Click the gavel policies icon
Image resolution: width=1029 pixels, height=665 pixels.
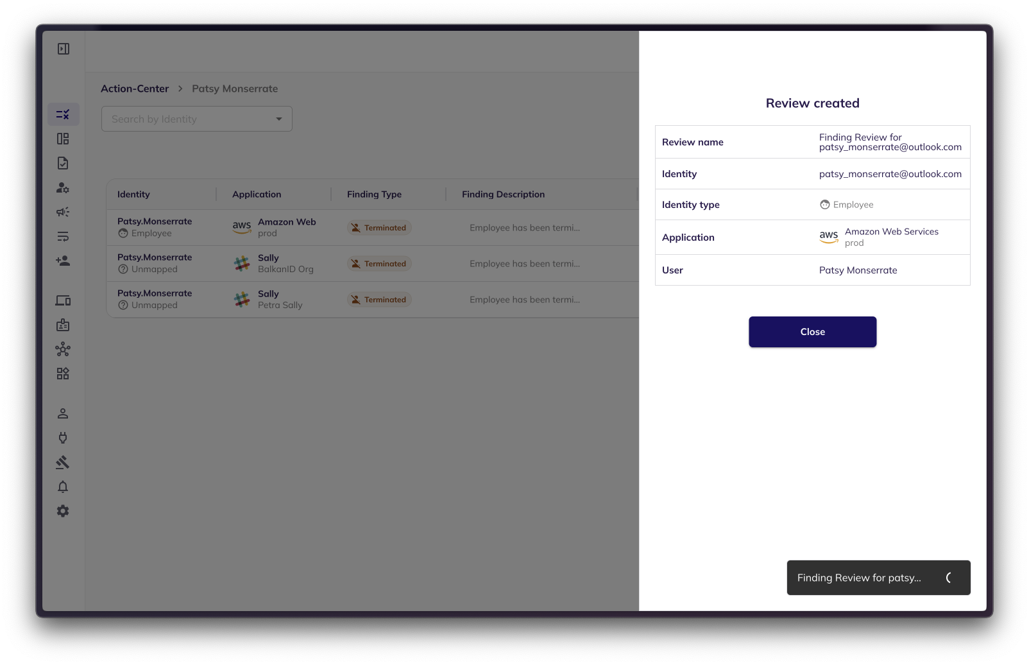click(x=63, y=462)
